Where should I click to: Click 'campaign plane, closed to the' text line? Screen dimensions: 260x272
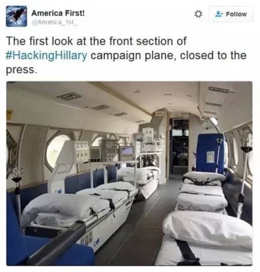168,56
